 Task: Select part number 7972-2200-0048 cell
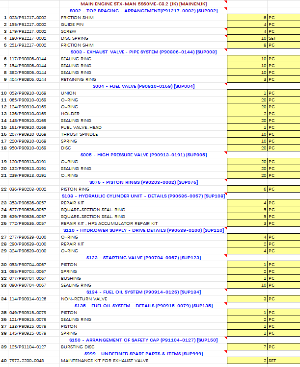pos(33,360)
